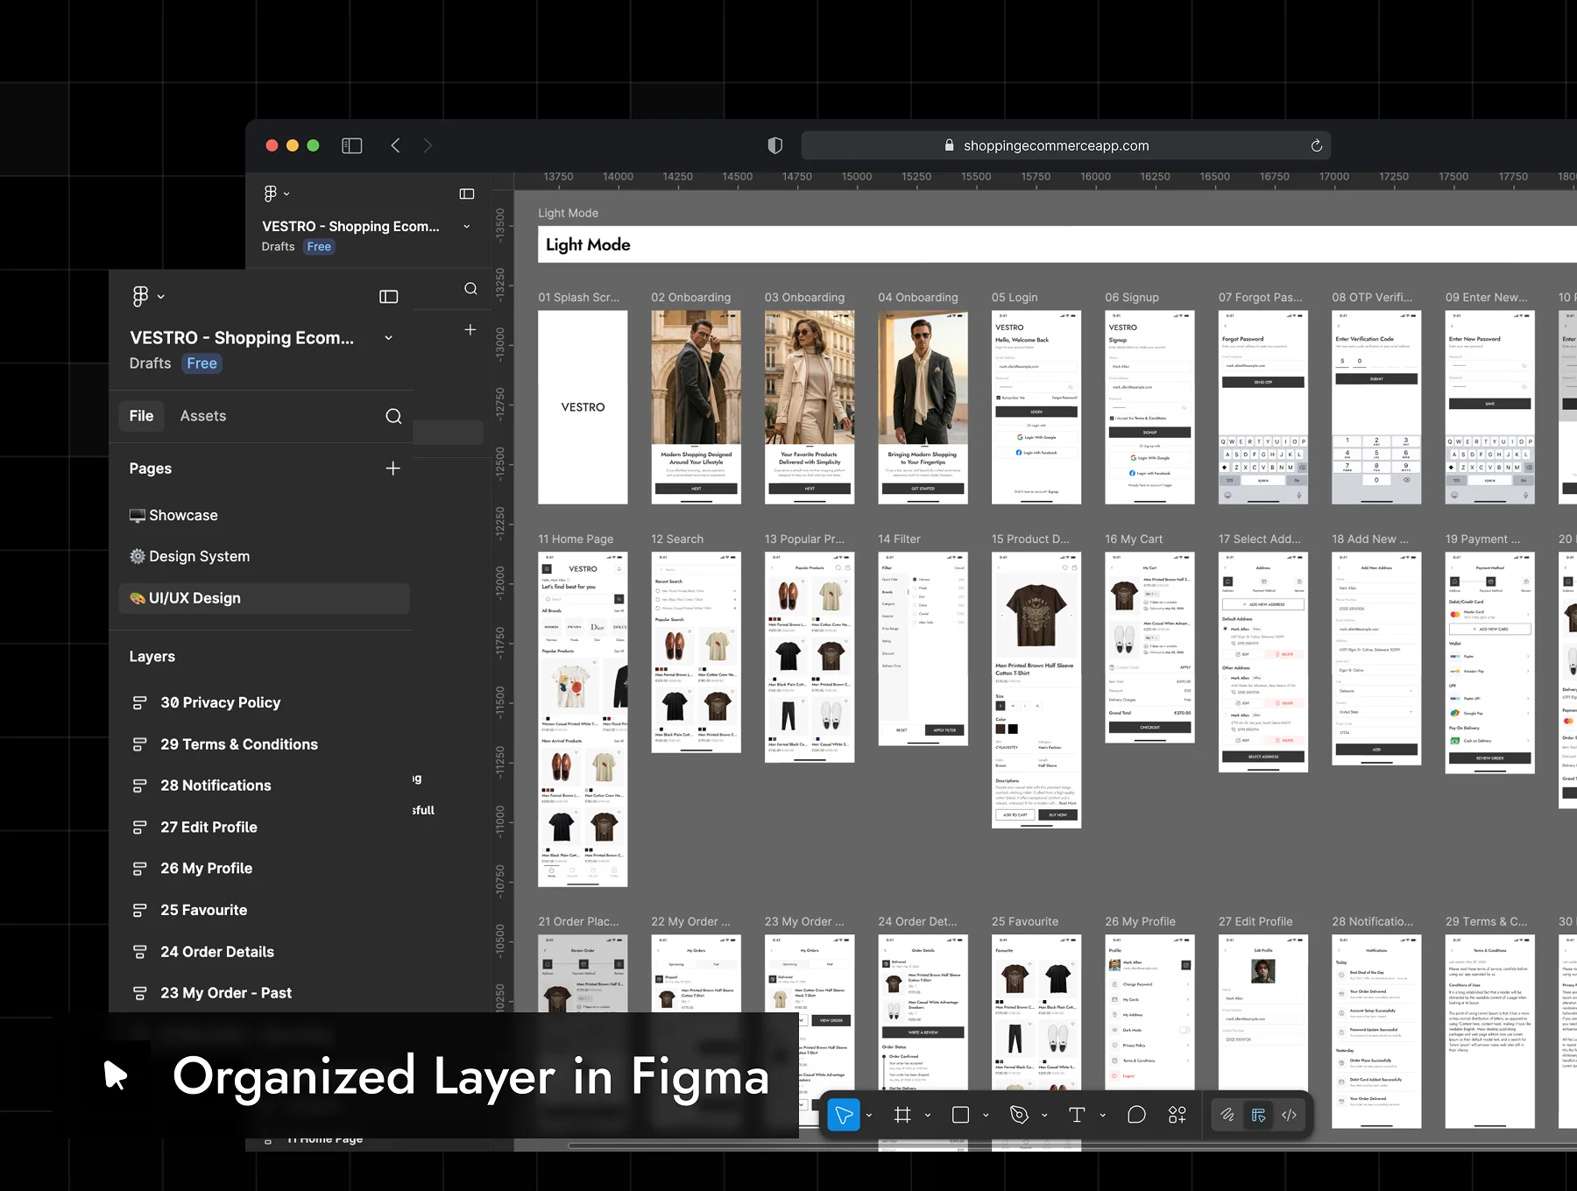The width and height of the screenshot is (1577, 1191).
Task: Select the Pen tool
Action: [1019, 1115]
